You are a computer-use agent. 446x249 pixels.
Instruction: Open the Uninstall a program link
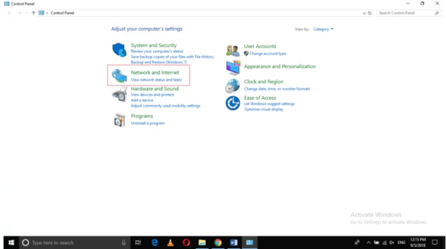(147, 123)
